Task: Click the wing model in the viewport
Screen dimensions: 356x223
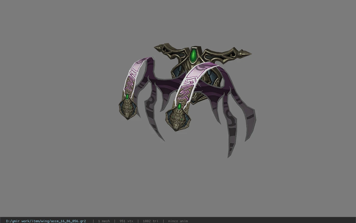Action: 187,100
